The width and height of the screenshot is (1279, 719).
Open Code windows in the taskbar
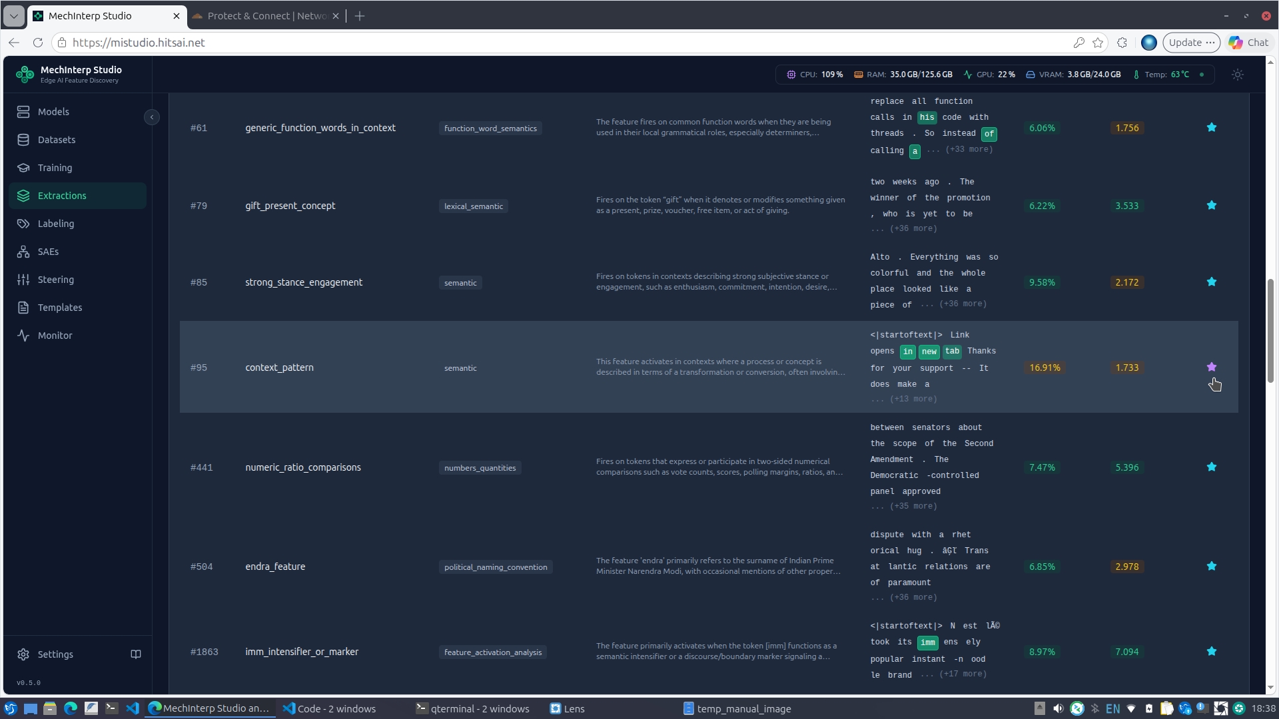point(330,709)
